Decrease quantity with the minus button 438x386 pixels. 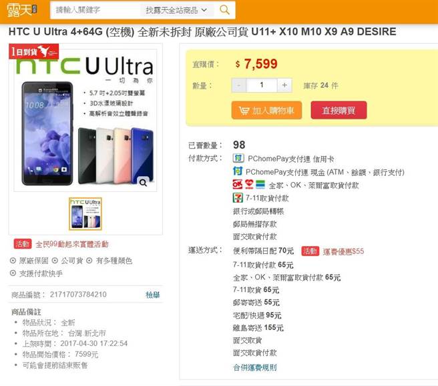tap(239, 85)
